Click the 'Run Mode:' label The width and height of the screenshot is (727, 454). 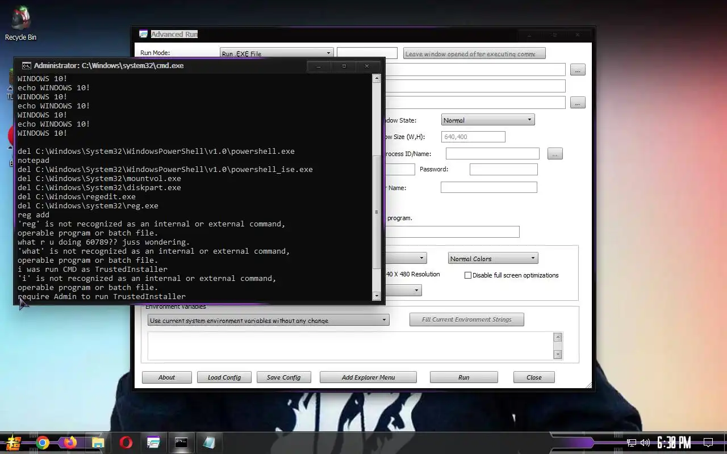pos(155,53)
